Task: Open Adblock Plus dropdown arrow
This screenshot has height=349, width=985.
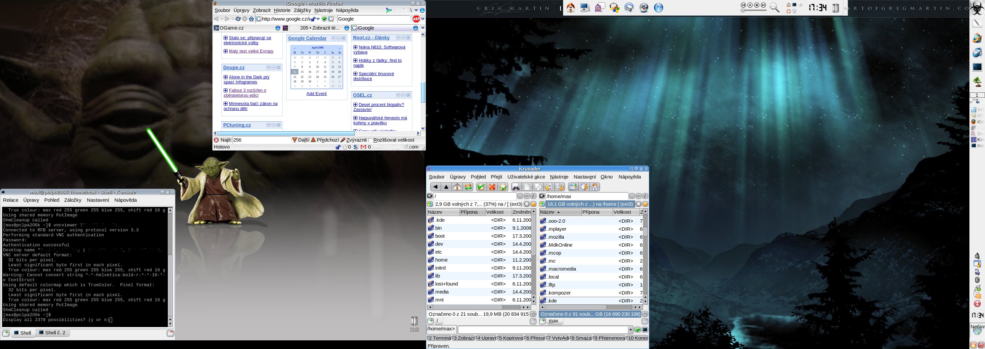Action: coord(423,19)
